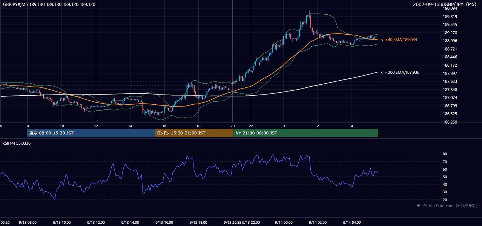This screenshot has width=482, height=226.
Task: Click the 9/14 00:00 bottom time label
Action: [x=284, y=223]
